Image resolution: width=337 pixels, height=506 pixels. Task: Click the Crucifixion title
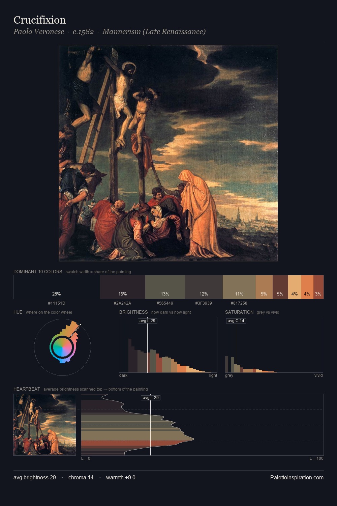click(39, 20)
